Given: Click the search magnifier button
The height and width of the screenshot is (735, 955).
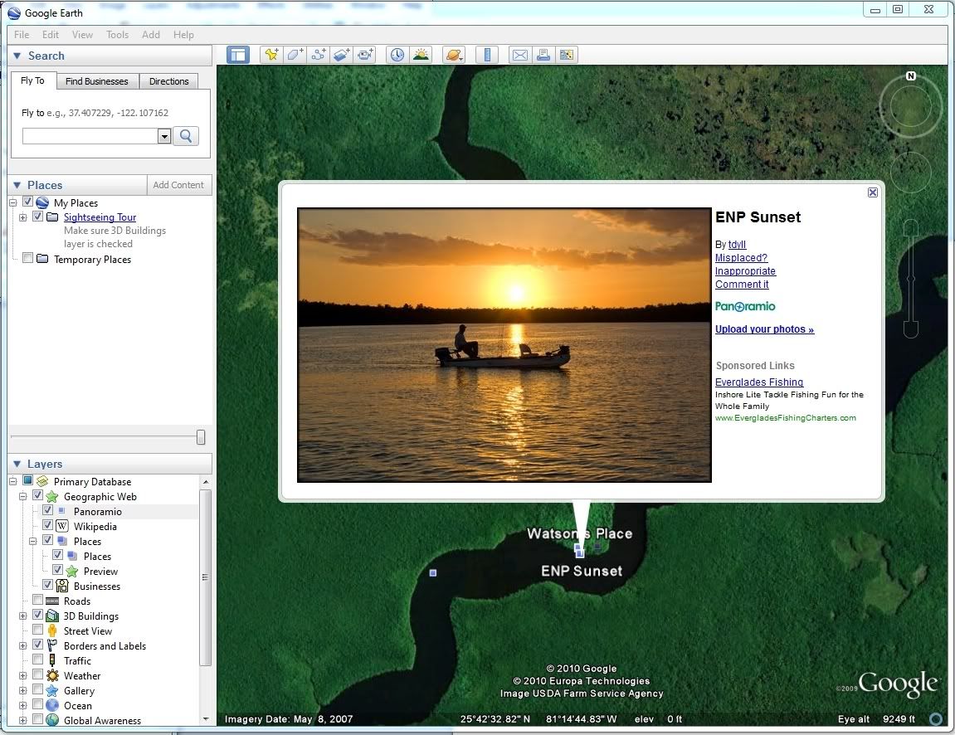Looking at the screenshot, I should point(186,136).
